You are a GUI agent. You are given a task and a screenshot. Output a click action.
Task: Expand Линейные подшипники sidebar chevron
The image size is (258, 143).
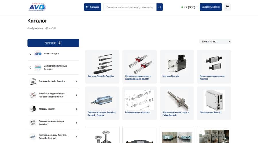tap(76, 95)
